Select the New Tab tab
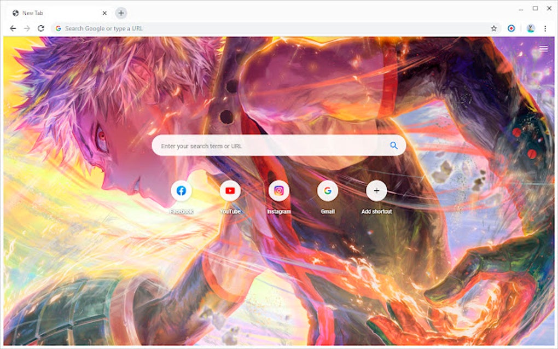Image resolution: width=558 pixels, height=349 pixels. pos(60,13)
